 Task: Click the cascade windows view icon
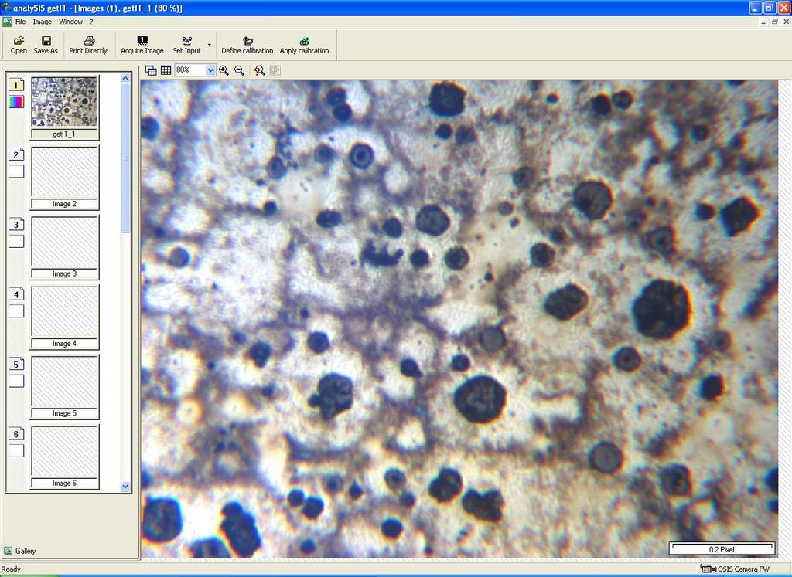(x=151, y=70)
